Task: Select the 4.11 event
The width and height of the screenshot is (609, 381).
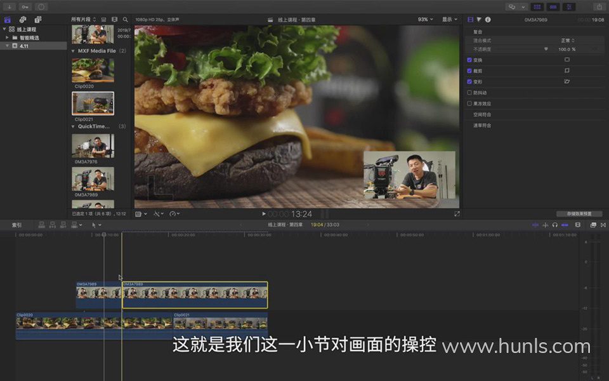Action: (x=33, y=46)
